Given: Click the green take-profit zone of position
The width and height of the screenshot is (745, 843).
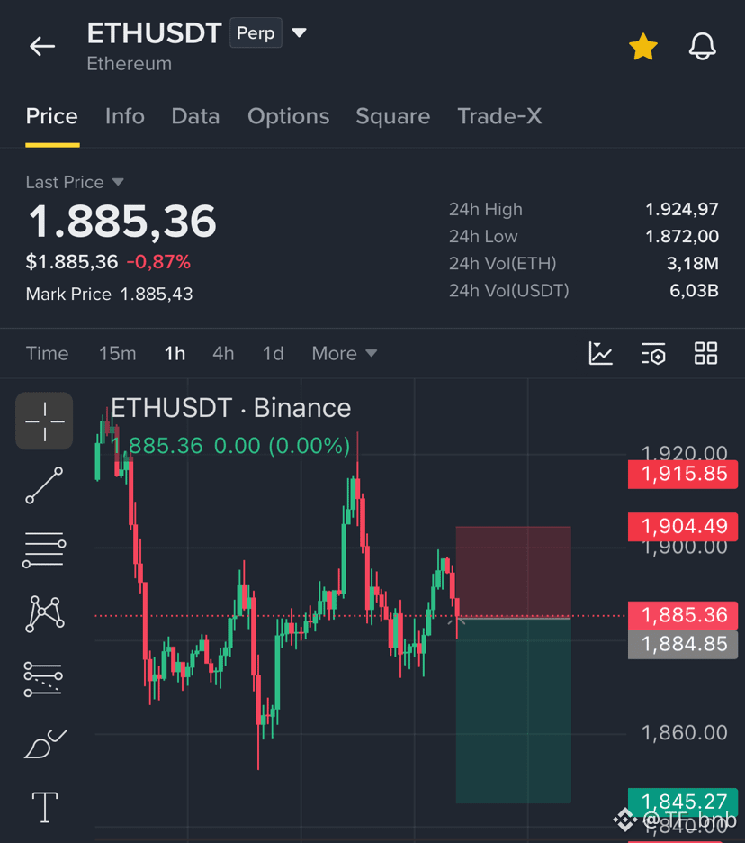Looking at the screenshot, I should (x=513, y=711).
